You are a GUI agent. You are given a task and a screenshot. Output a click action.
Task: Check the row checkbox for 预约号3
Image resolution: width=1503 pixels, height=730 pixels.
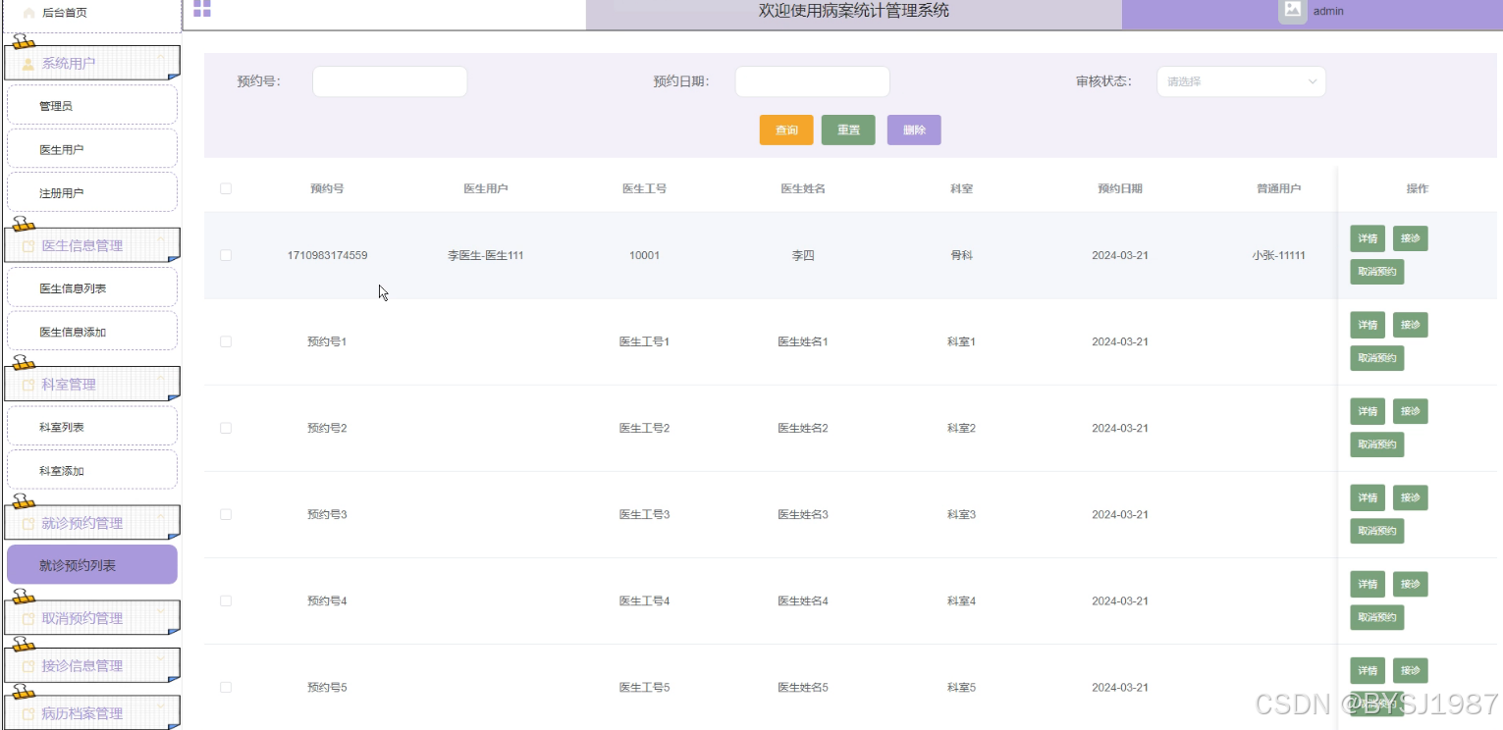click(x=226, y=514)
